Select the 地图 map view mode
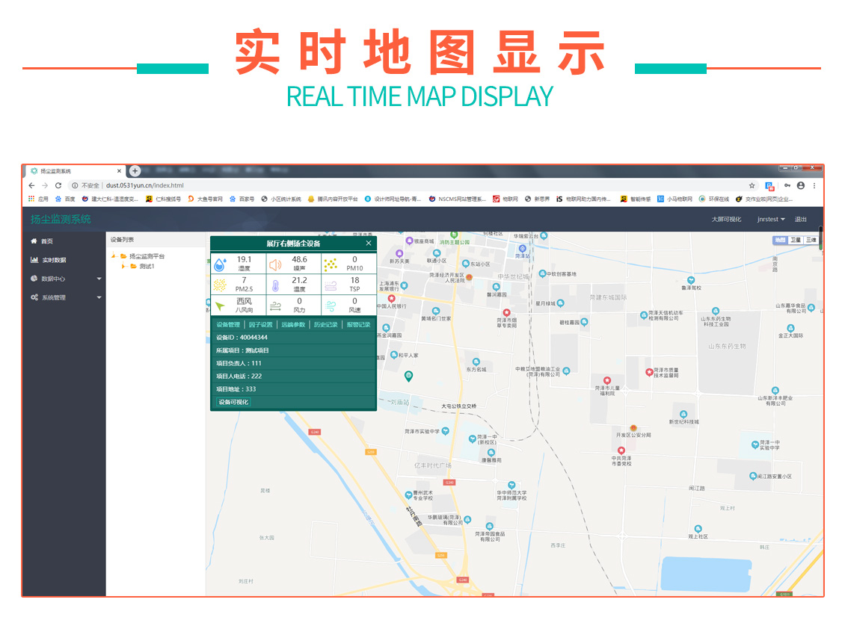The image size is (845, 626). click(x=780, y=240)
